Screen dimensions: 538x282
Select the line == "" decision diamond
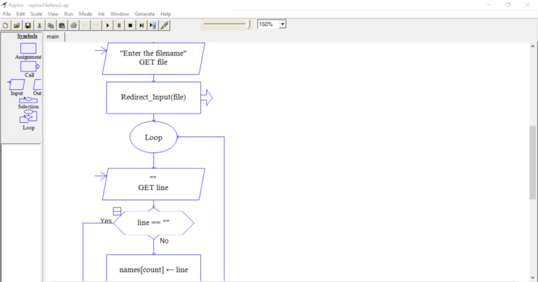pyautogui.click(x=153, y=223)
